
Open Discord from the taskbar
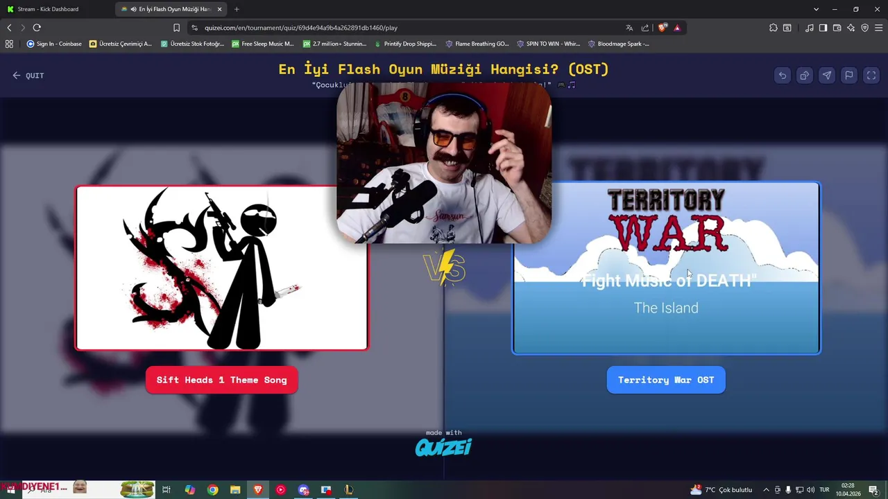point(303,490)
